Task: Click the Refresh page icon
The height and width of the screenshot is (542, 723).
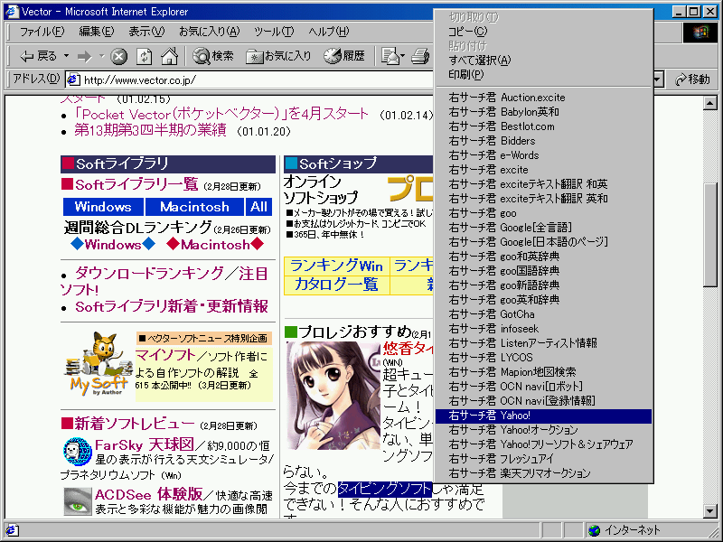Action: coord(145,56)
